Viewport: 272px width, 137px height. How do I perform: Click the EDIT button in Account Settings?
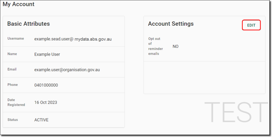point(251,25)
